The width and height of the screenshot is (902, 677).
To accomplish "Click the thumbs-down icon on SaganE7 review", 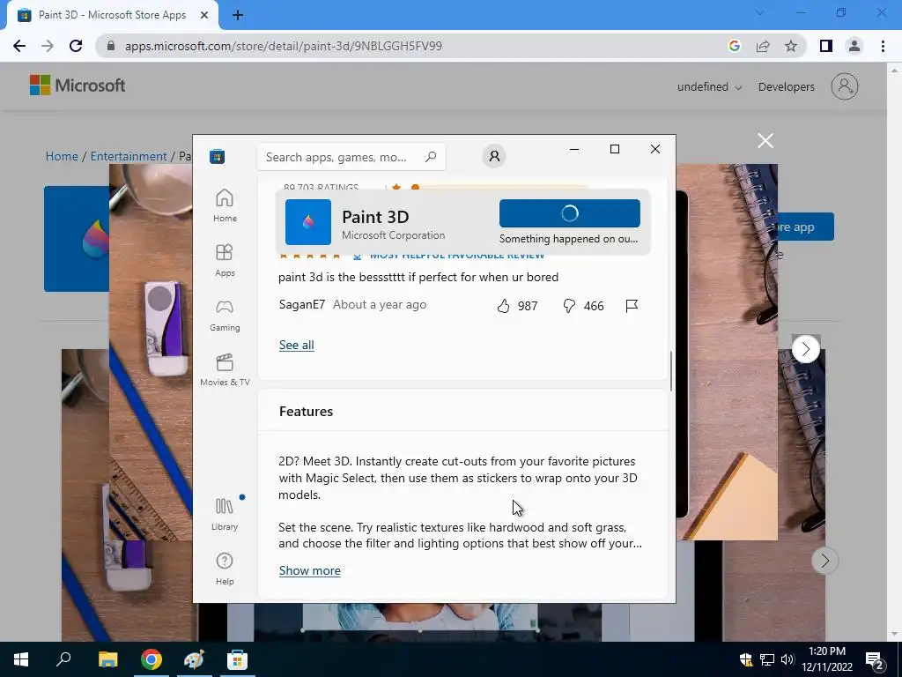I will [569, 306].
